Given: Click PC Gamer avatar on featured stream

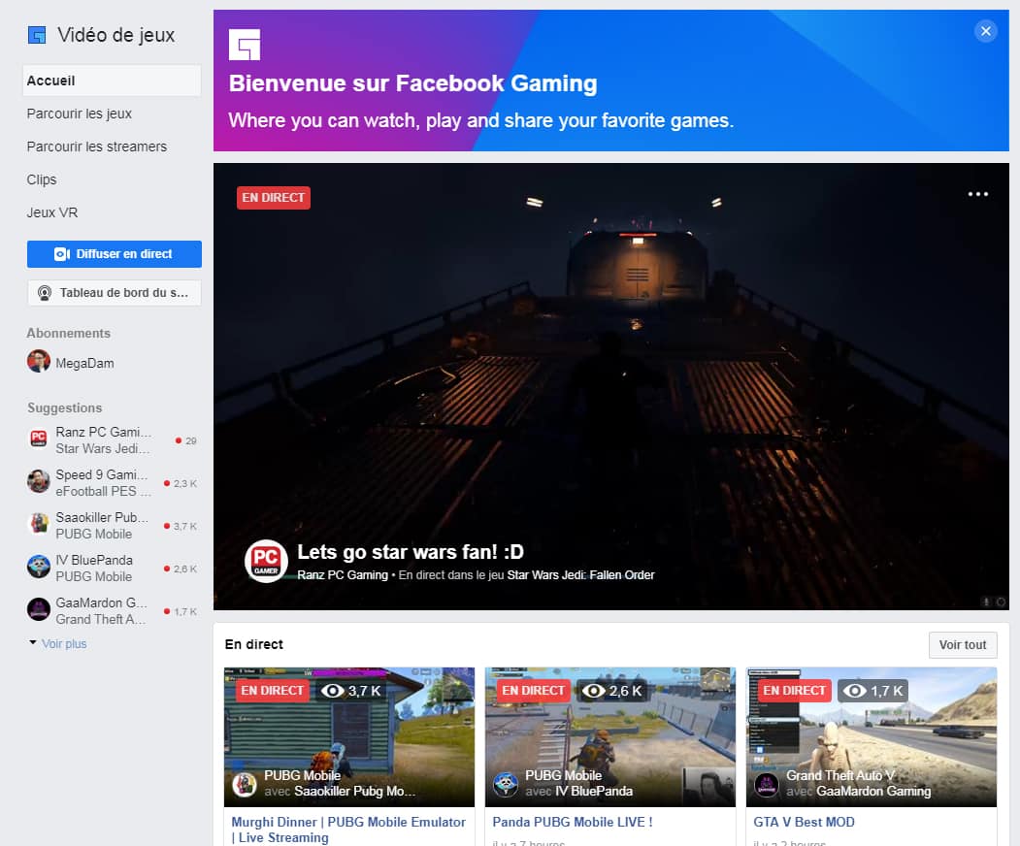Looking at the screenshot, I should coord(266,561).
